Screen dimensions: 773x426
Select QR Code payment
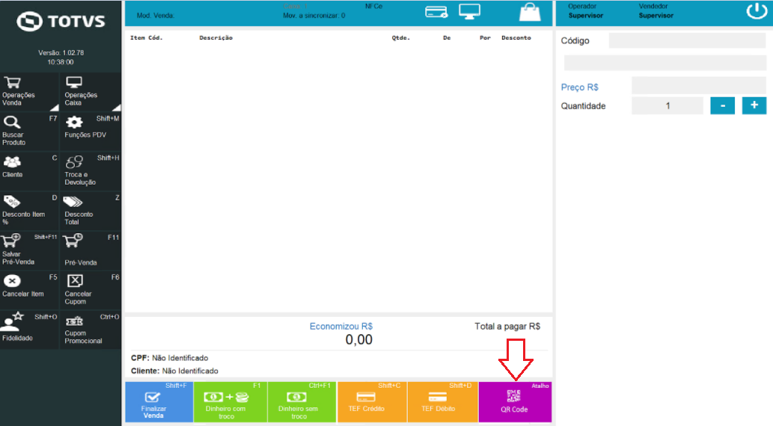coord(515,402)
